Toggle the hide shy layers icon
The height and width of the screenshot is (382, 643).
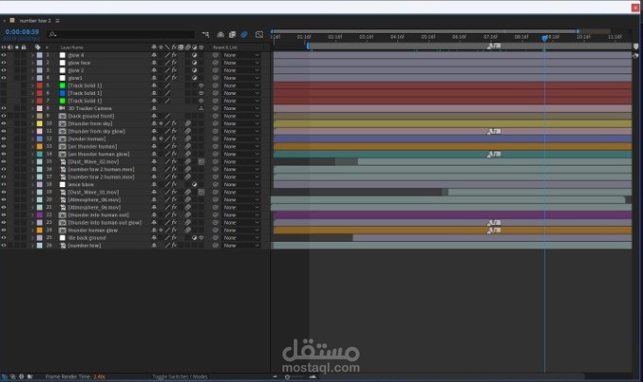(x=220, y=35)
